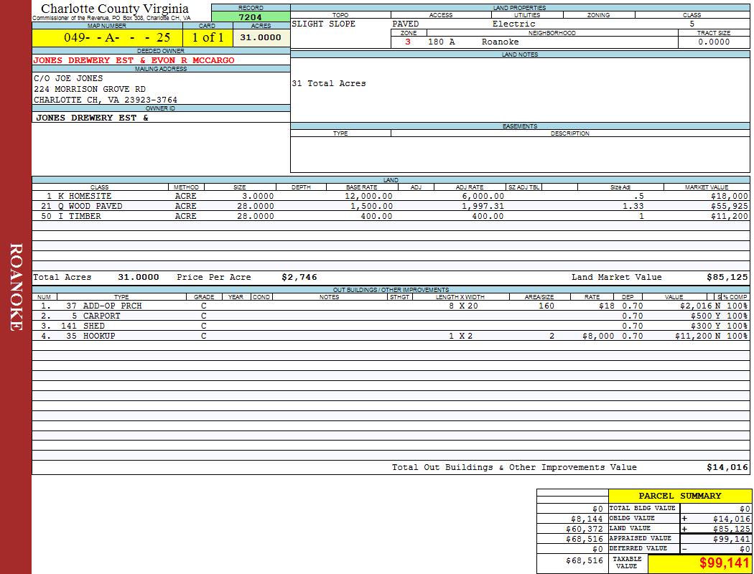Select the Electric utilities value
Viewport: 754px width, 574px height.
[x=513, y=24]
